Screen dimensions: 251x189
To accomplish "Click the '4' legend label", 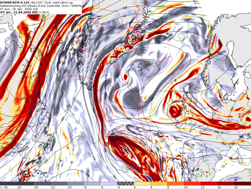I will (135, 187).
